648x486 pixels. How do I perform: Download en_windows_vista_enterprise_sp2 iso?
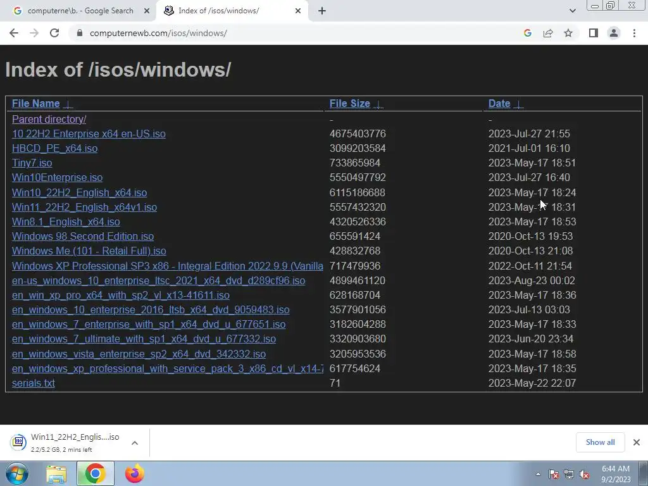[139, 354]
